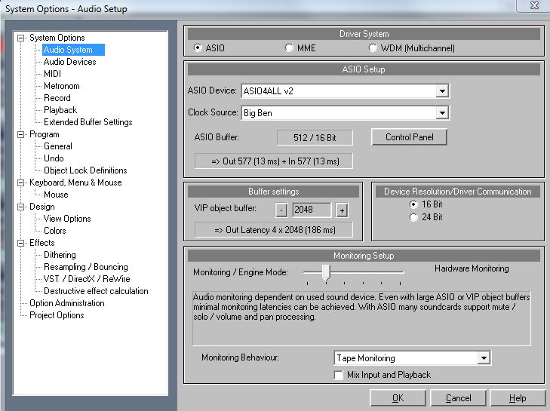Select Audio System in the options tree

click(73, 50)
